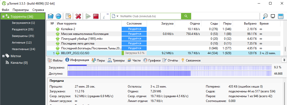Collapse details pane with double-chevron button
The width and height of the screenshot is (287, 105).
coord(284,60)
